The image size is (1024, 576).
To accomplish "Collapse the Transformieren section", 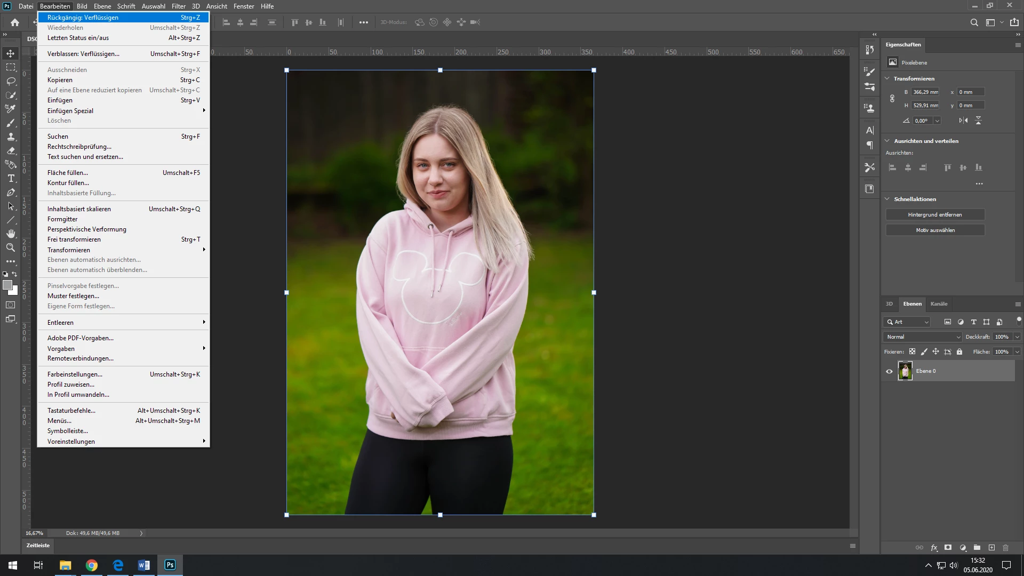I will click(887, 78).
